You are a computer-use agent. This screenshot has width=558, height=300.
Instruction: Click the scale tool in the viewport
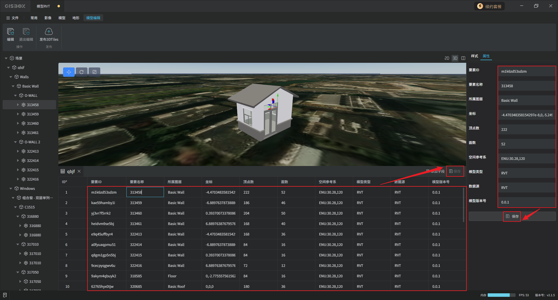(94, 72)
